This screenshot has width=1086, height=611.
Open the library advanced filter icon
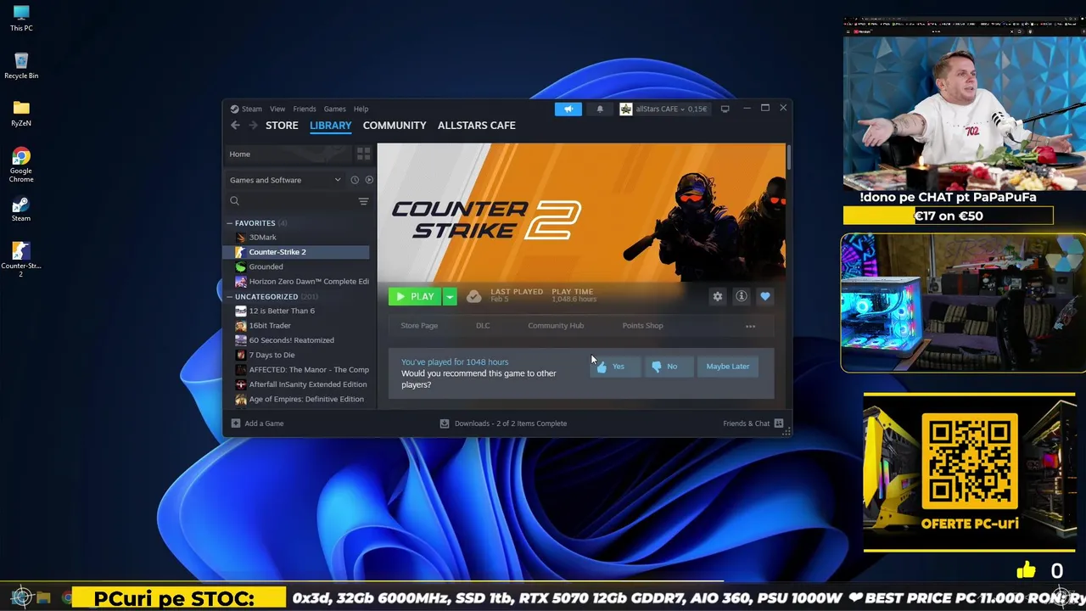(x=363, y=201)
